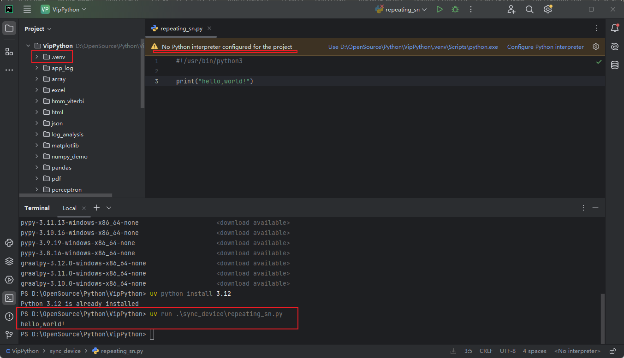Screen dimensions: 624x358
Task: Click the terminal vertical scrollbar
Action: pos(602,318)
